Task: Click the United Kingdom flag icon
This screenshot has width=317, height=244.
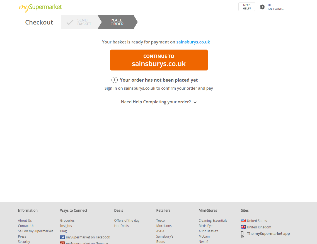Action: (x=243, y=227)
